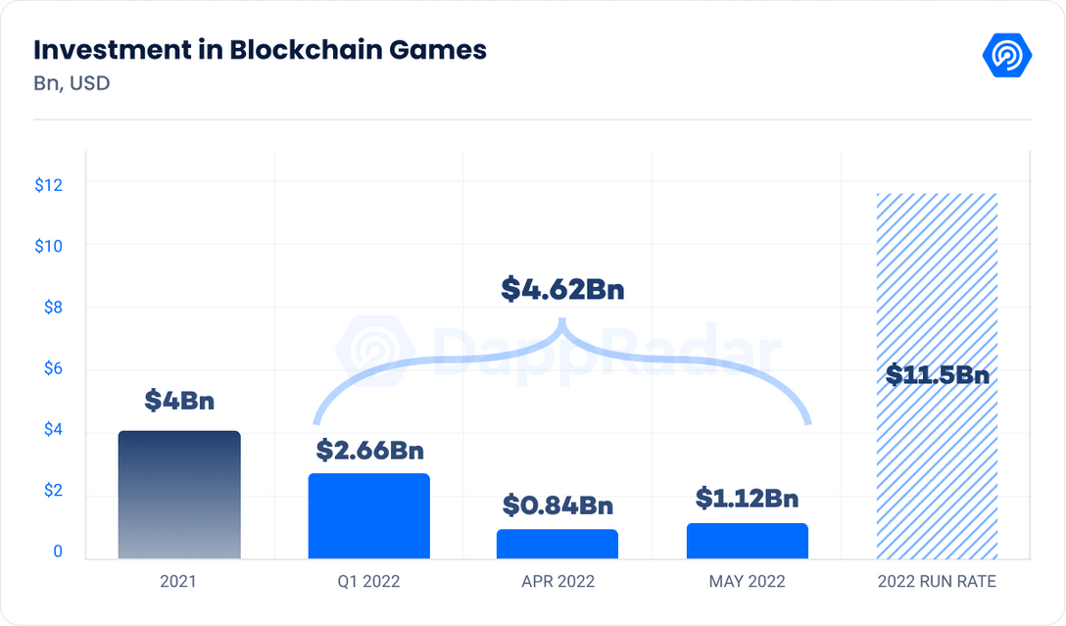Click the $12 y-axis tick label
The height and width of the screenshot is (626, 1066).
pyautogui.click(x=48, y=183)
